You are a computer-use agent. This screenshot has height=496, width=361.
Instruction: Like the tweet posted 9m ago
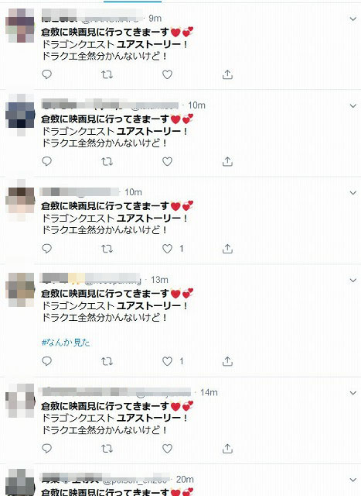[167, 74]
